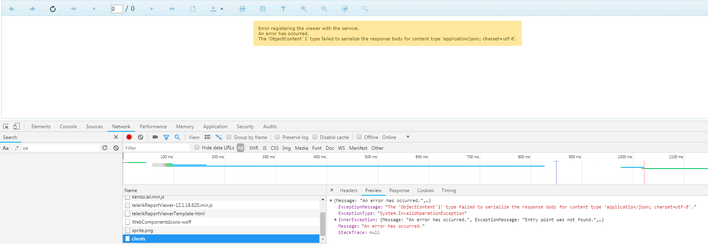Click the zoom in magnifier icon
708x244 pixels.
304,9
